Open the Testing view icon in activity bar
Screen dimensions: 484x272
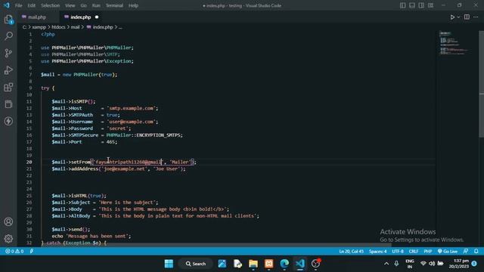(8, 104)
